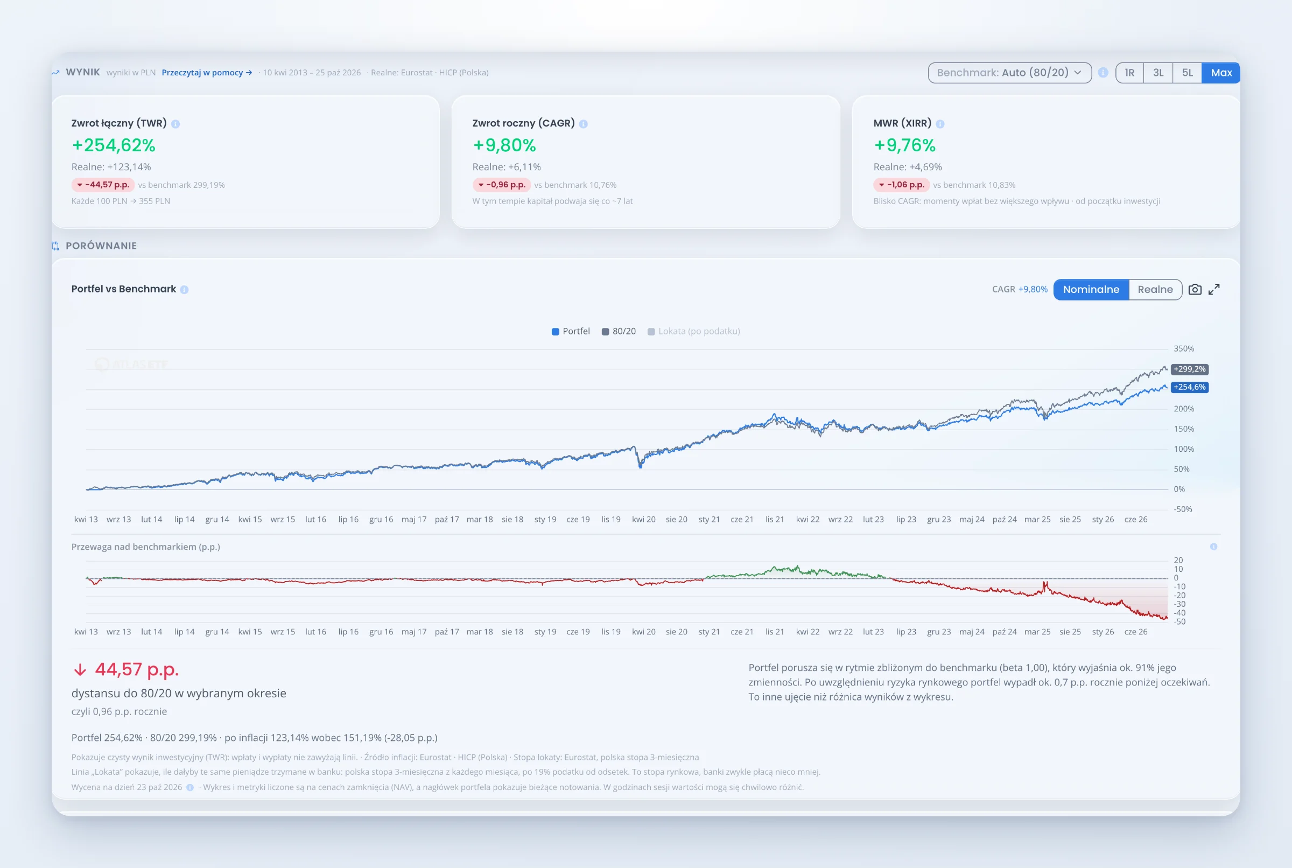
Task: Open Przeczytaj w pomocy link
Action: tap(207, 73)
